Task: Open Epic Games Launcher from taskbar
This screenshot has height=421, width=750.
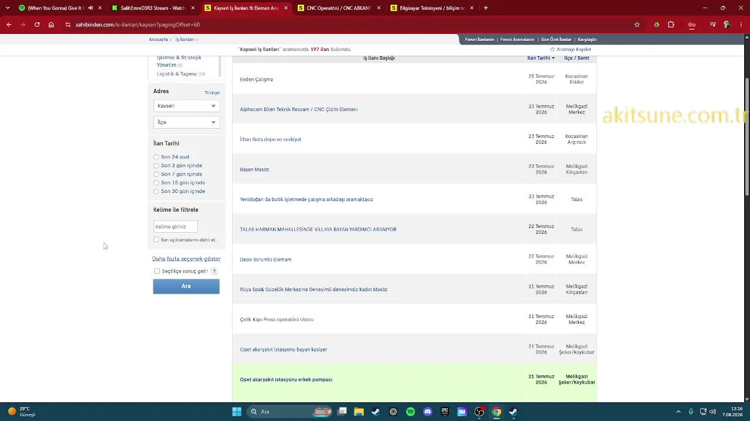Action: click(445, 412)
